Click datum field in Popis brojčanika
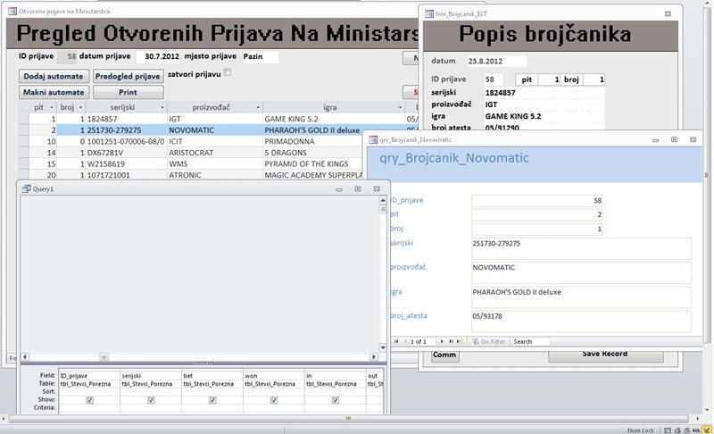 tap(497, 61)
